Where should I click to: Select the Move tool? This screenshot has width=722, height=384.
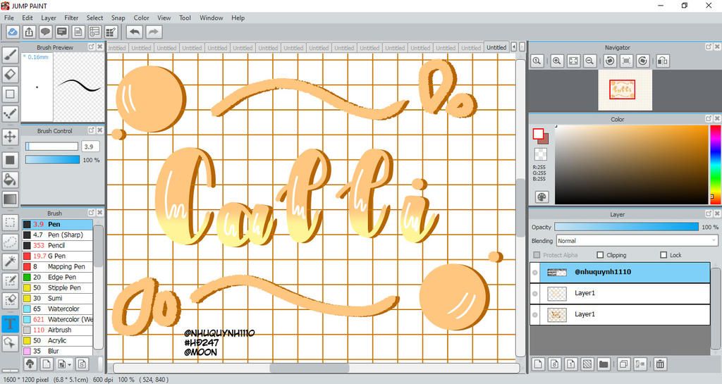10,136
